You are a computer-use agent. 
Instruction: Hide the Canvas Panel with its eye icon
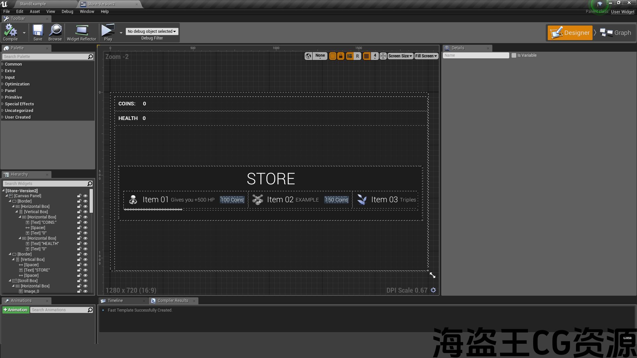point(85,196)
